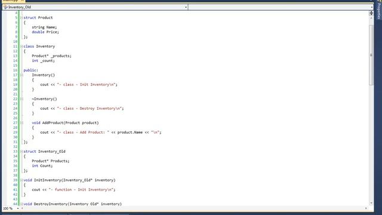Collapse the AddProduct method outline block

pyautogui.click(x=21, y=123)
